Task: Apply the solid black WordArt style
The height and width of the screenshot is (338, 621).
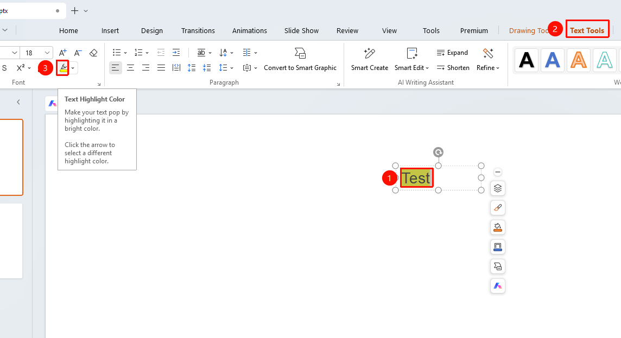Action: [x=527, y=60]
